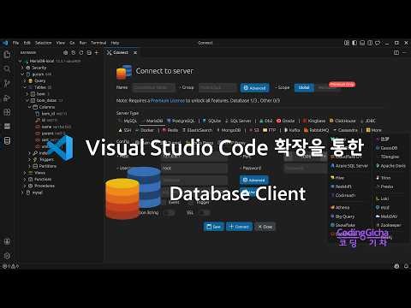Expand the Views tree node
The width and height of the screenshot is (411, 308).
[x=25, y=173]
